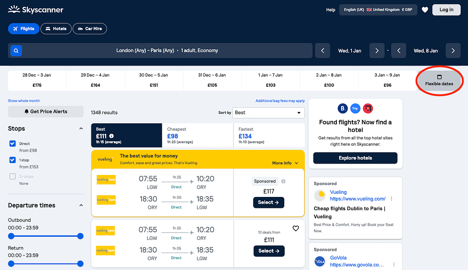Open saved trips heart icon in header

tap(425, 10)
